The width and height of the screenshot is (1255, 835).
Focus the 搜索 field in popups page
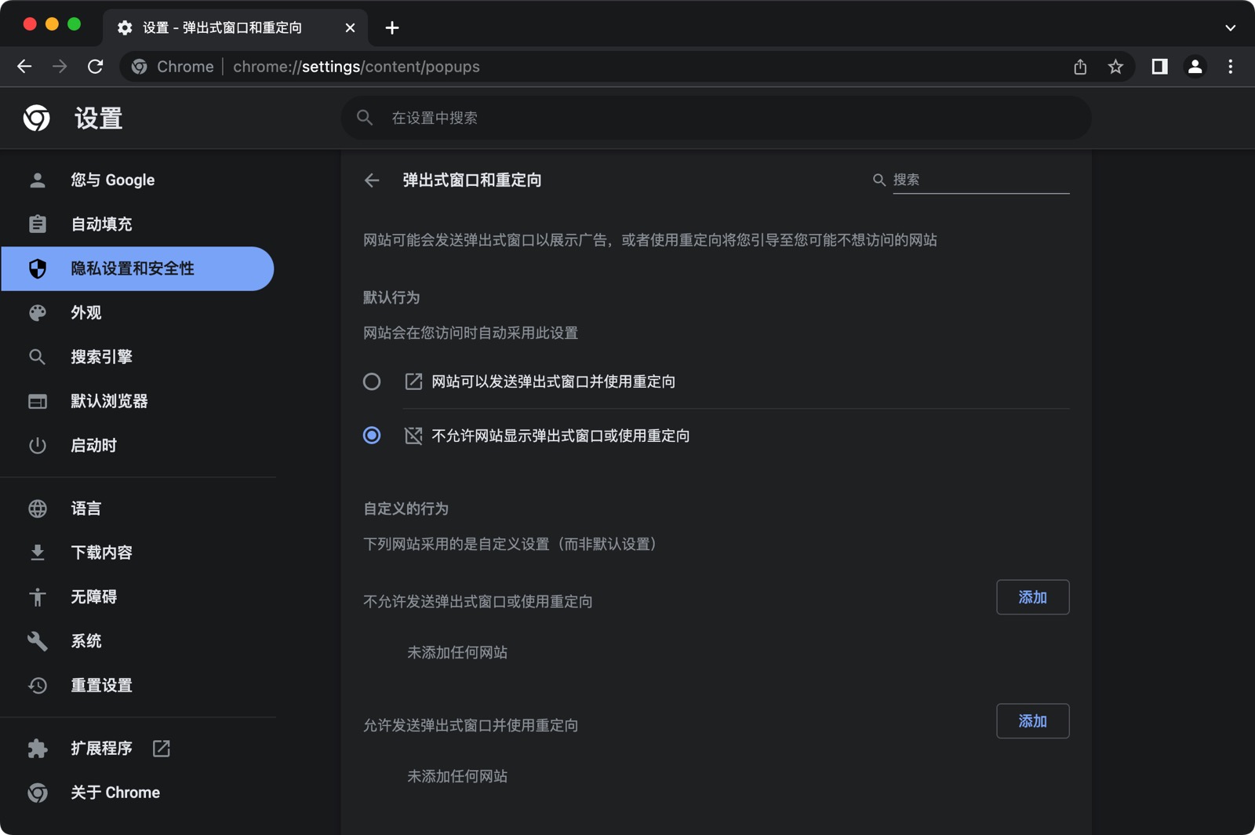(x=980, y=180)
